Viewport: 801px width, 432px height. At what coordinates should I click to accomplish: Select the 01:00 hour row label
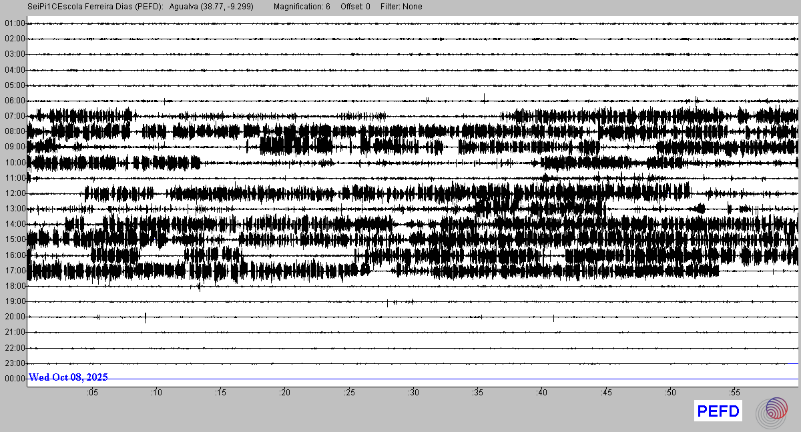[x=15, y=23]
